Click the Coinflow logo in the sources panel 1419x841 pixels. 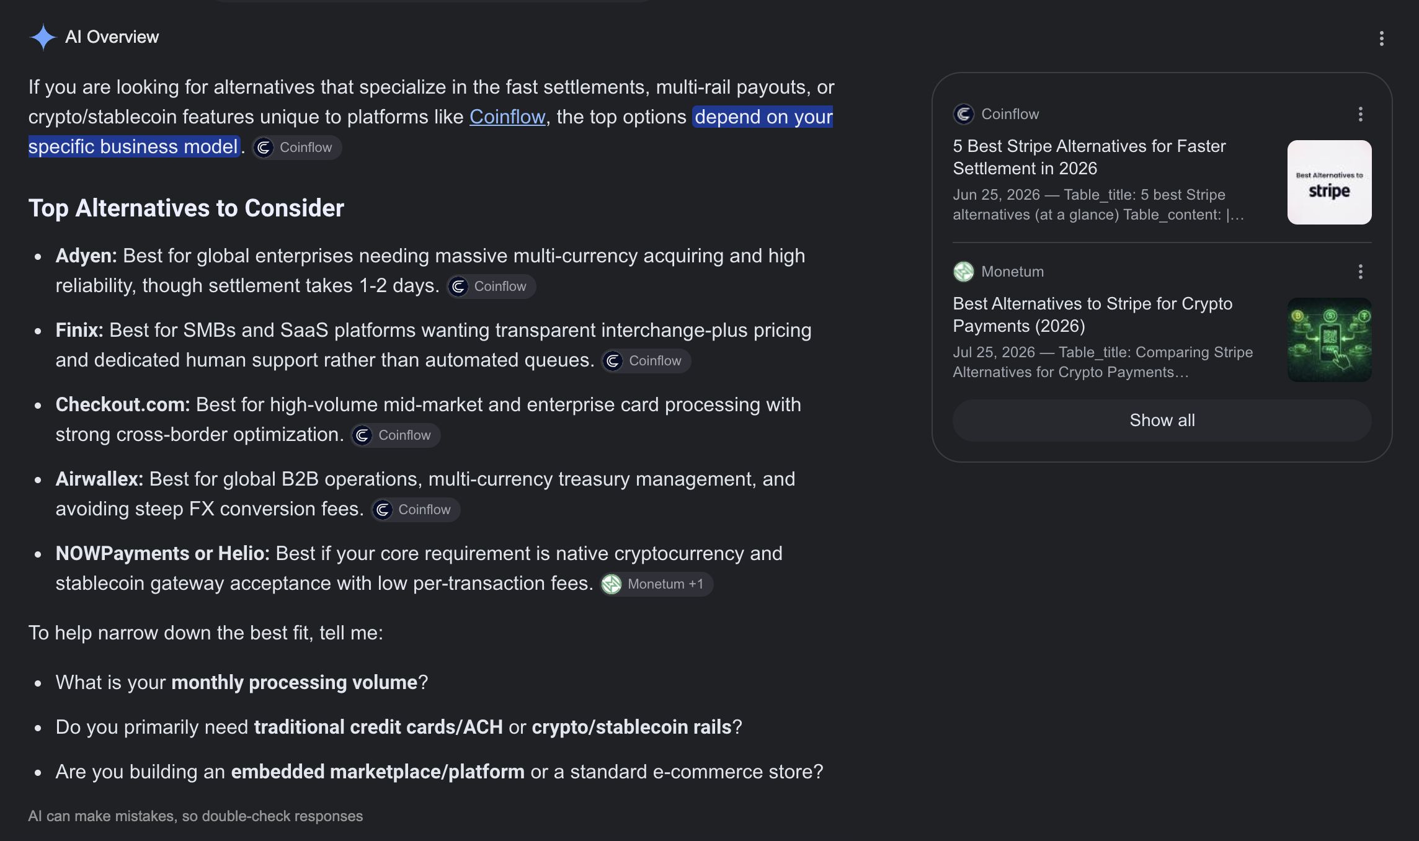pos(963,114)
